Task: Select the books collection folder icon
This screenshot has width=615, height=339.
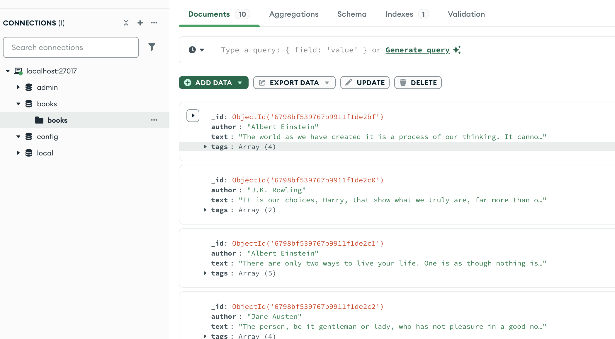Action: click(x=39, y=120)
